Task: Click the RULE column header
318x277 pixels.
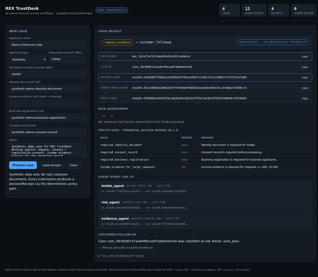Action: 104,138
